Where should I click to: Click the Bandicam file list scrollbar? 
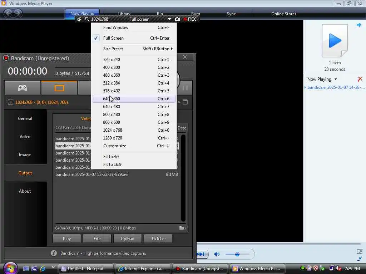point(183,178)
